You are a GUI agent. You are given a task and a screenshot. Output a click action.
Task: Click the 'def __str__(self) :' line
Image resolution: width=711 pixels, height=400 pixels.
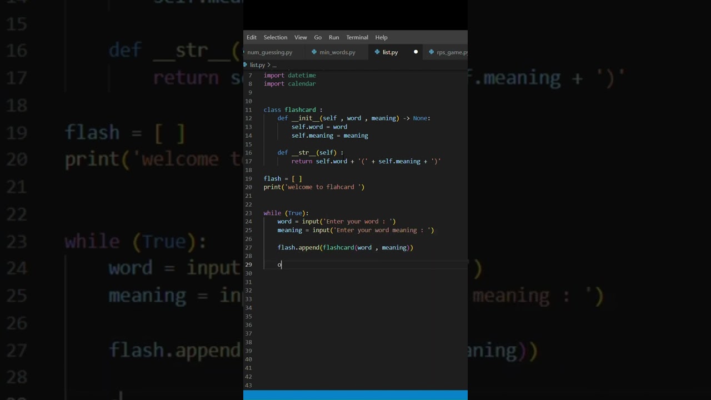pyautogui.click(x=311, y=153)
